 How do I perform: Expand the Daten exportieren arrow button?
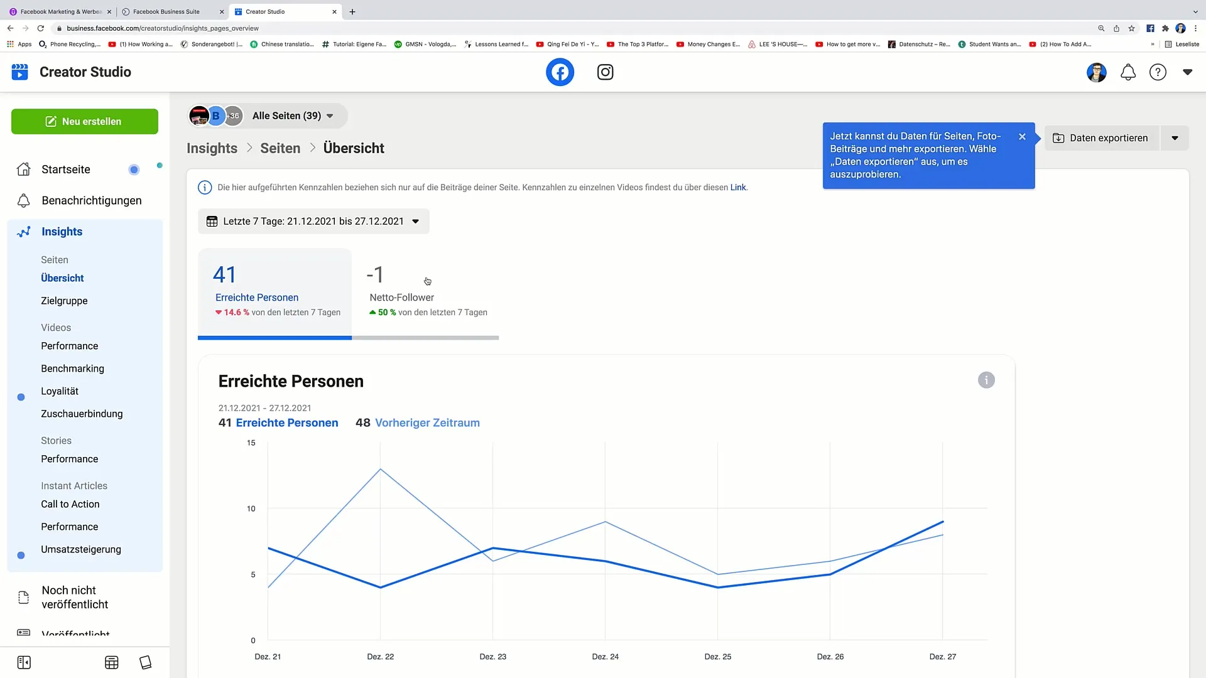pyautogui.click(x=1176, y=137)
